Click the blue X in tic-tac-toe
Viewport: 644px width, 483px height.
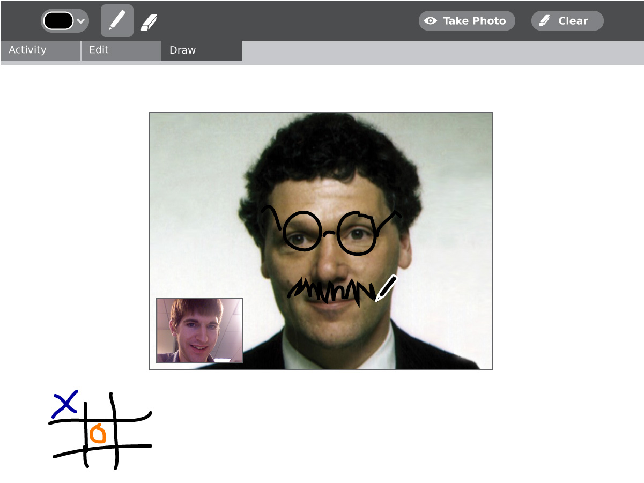[x=65, y=404]
